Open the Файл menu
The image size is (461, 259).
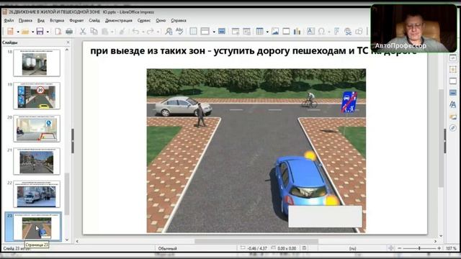[x=9, y=21]
